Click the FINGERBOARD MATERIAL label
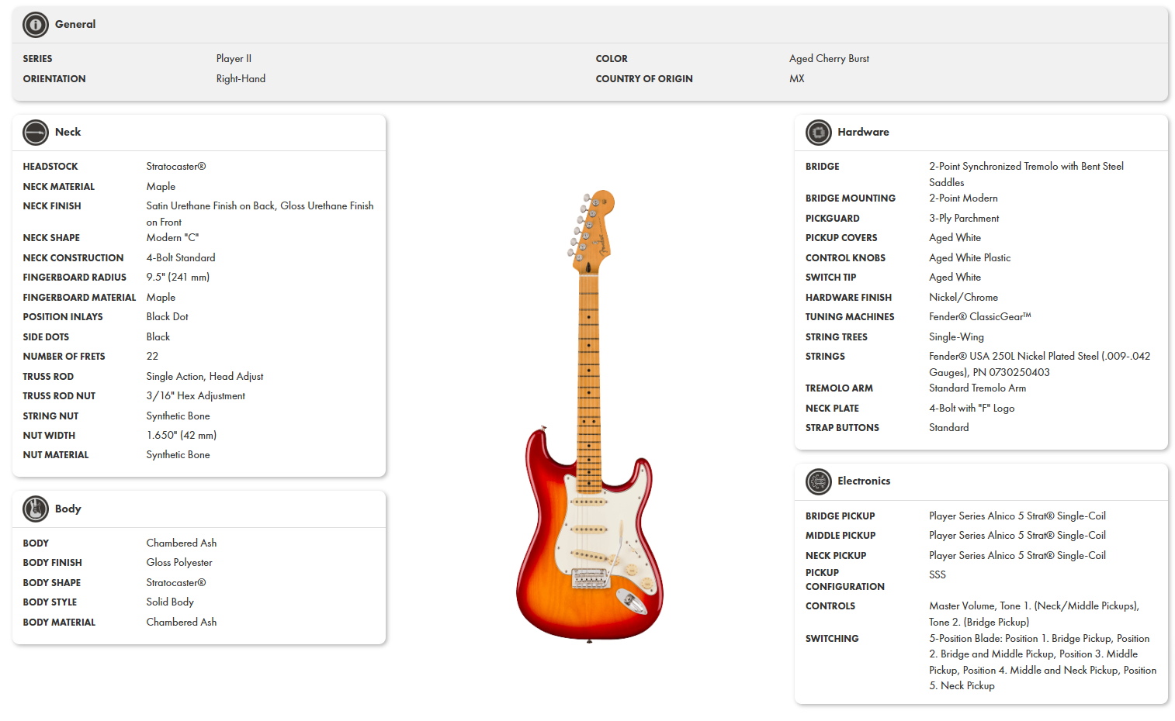 (79, 298)
